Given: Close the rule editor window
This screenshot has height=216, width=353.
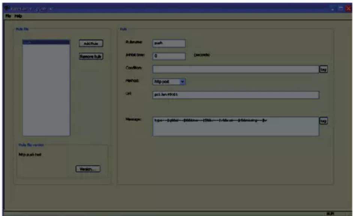Looking at the screenshot, I should coord(349,9).
